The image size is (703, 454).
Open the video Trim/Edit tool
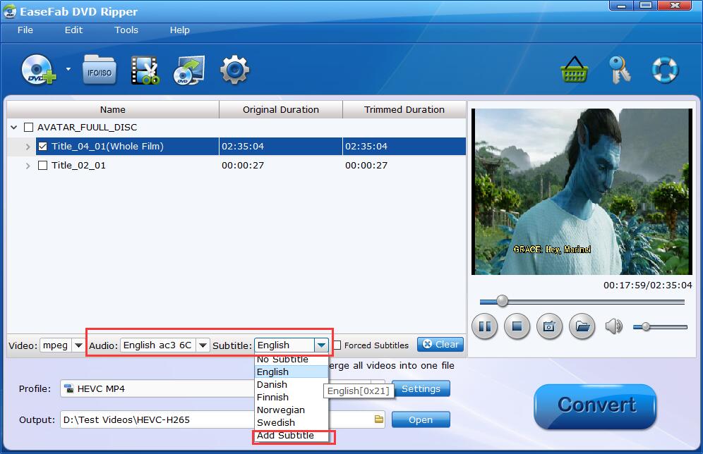coord(143,70)
